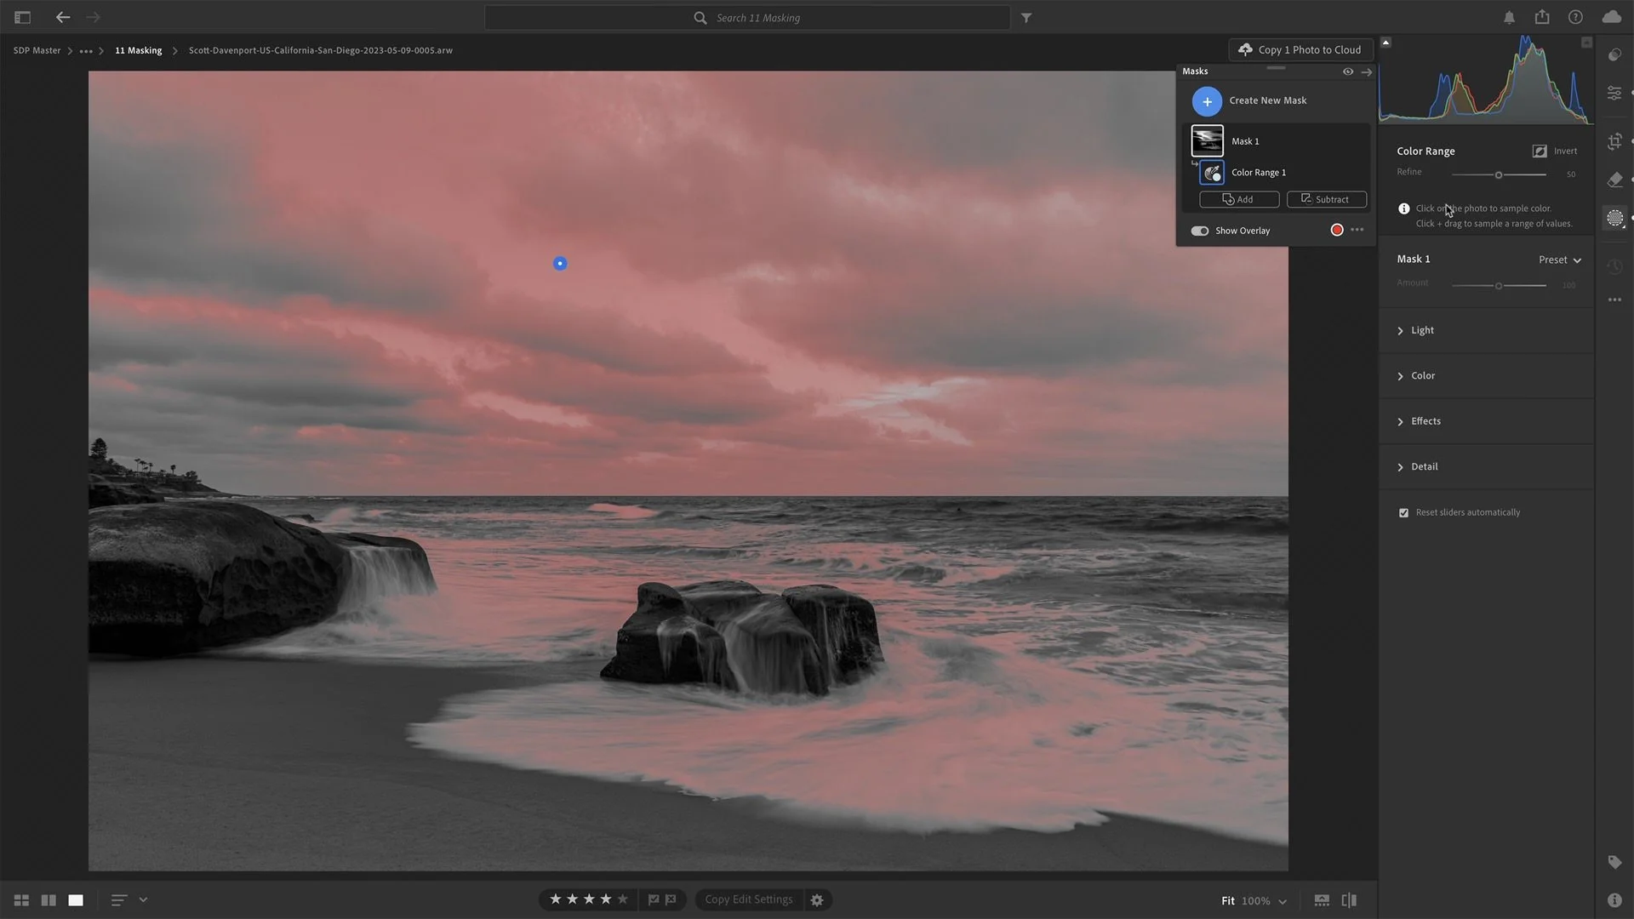
Task: Click Copy 1 Photo to Cloud
Action: 1300,50
